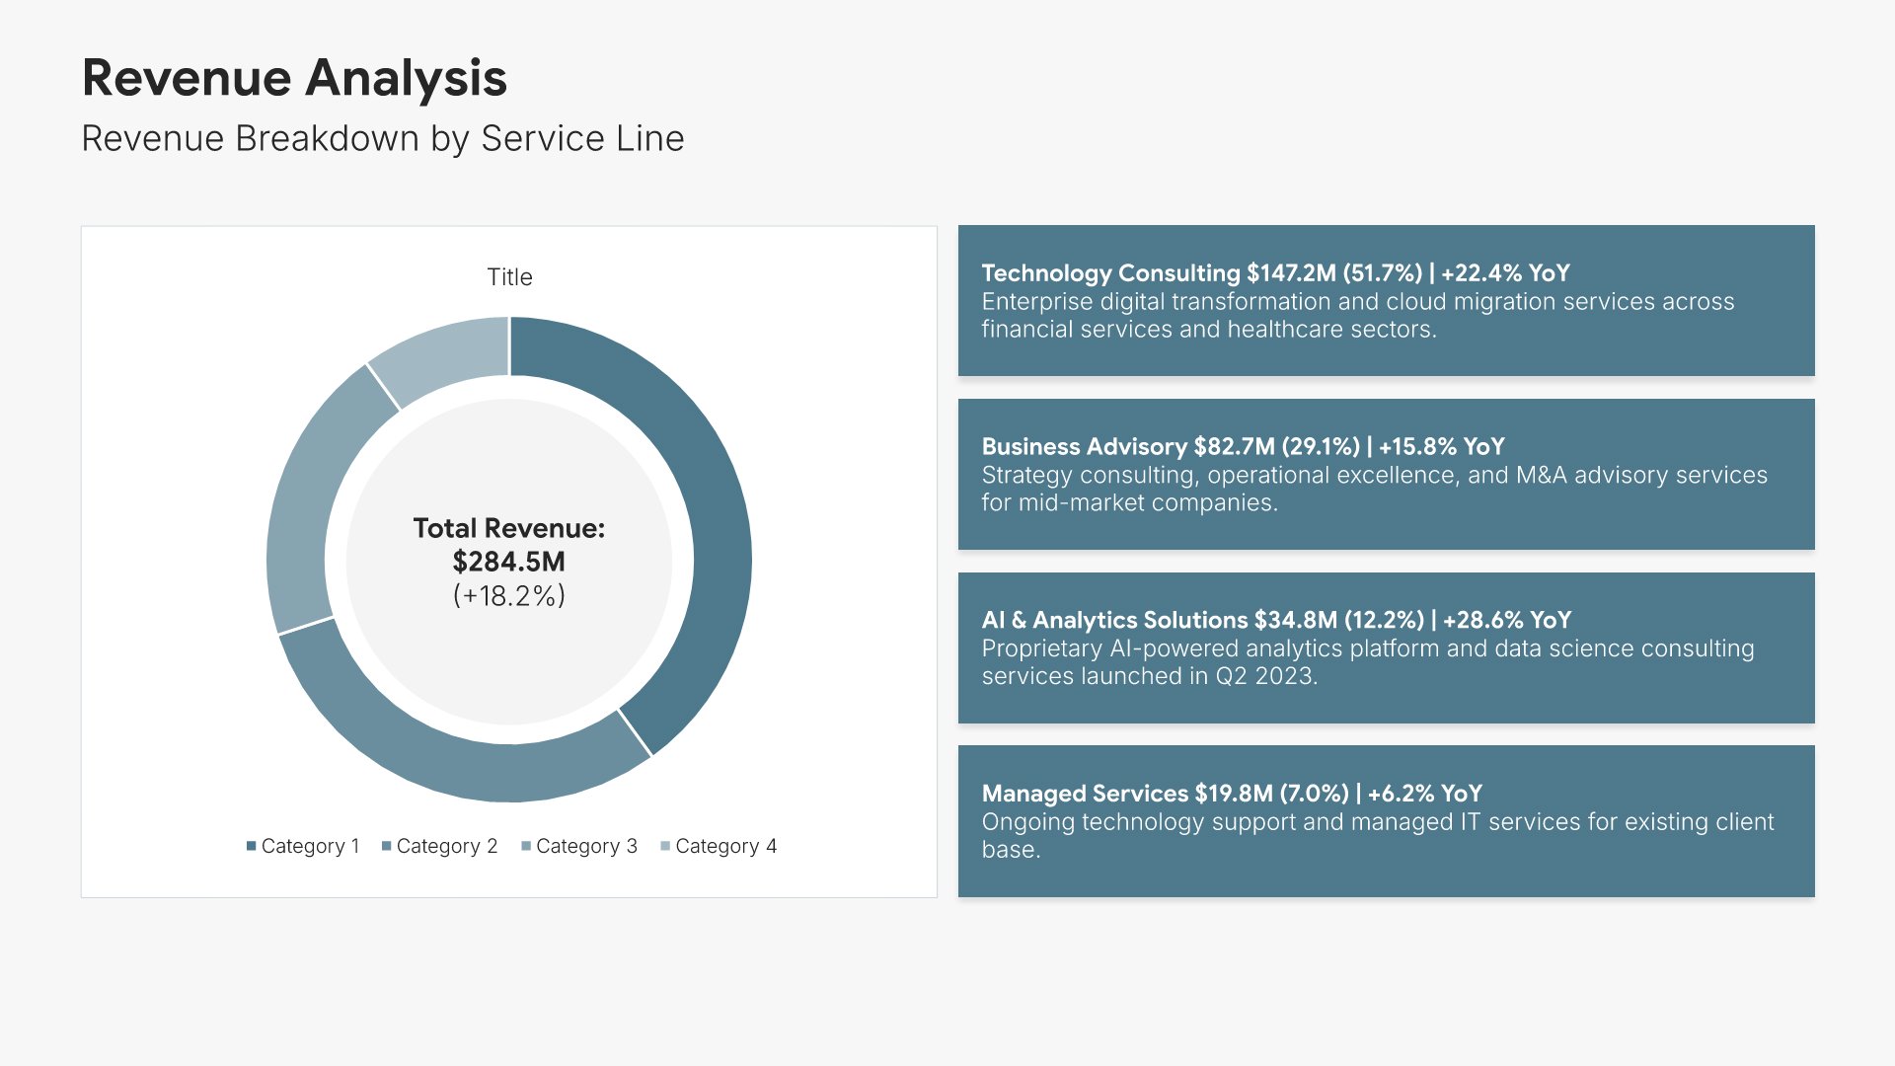Click the Technology Consulting $147.2M headline

point(1275,273)
